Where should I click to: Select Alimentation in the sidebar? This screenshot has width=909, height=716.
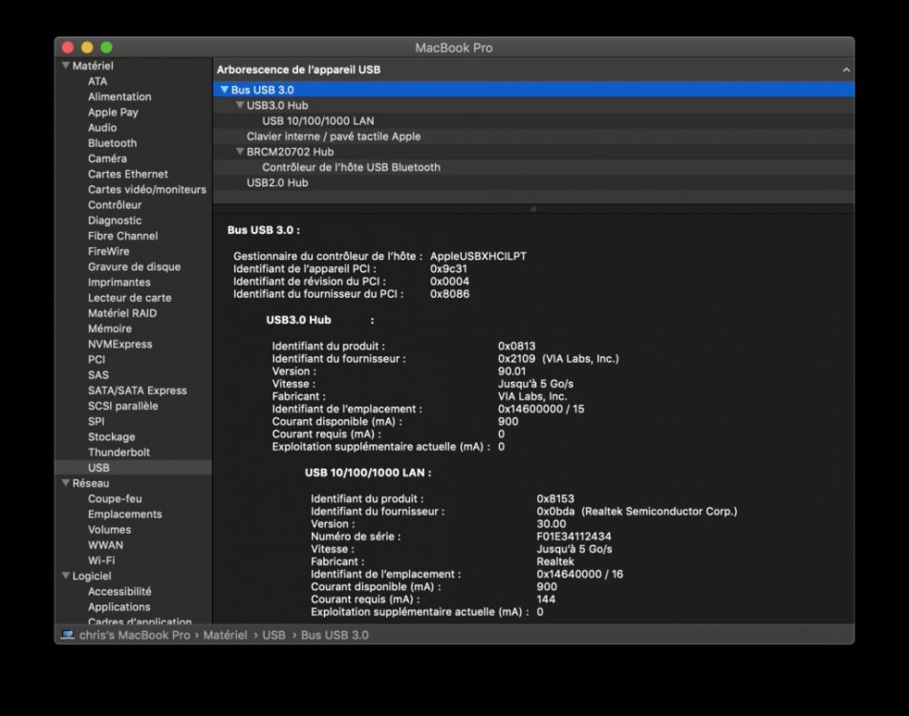click(119, 96)
